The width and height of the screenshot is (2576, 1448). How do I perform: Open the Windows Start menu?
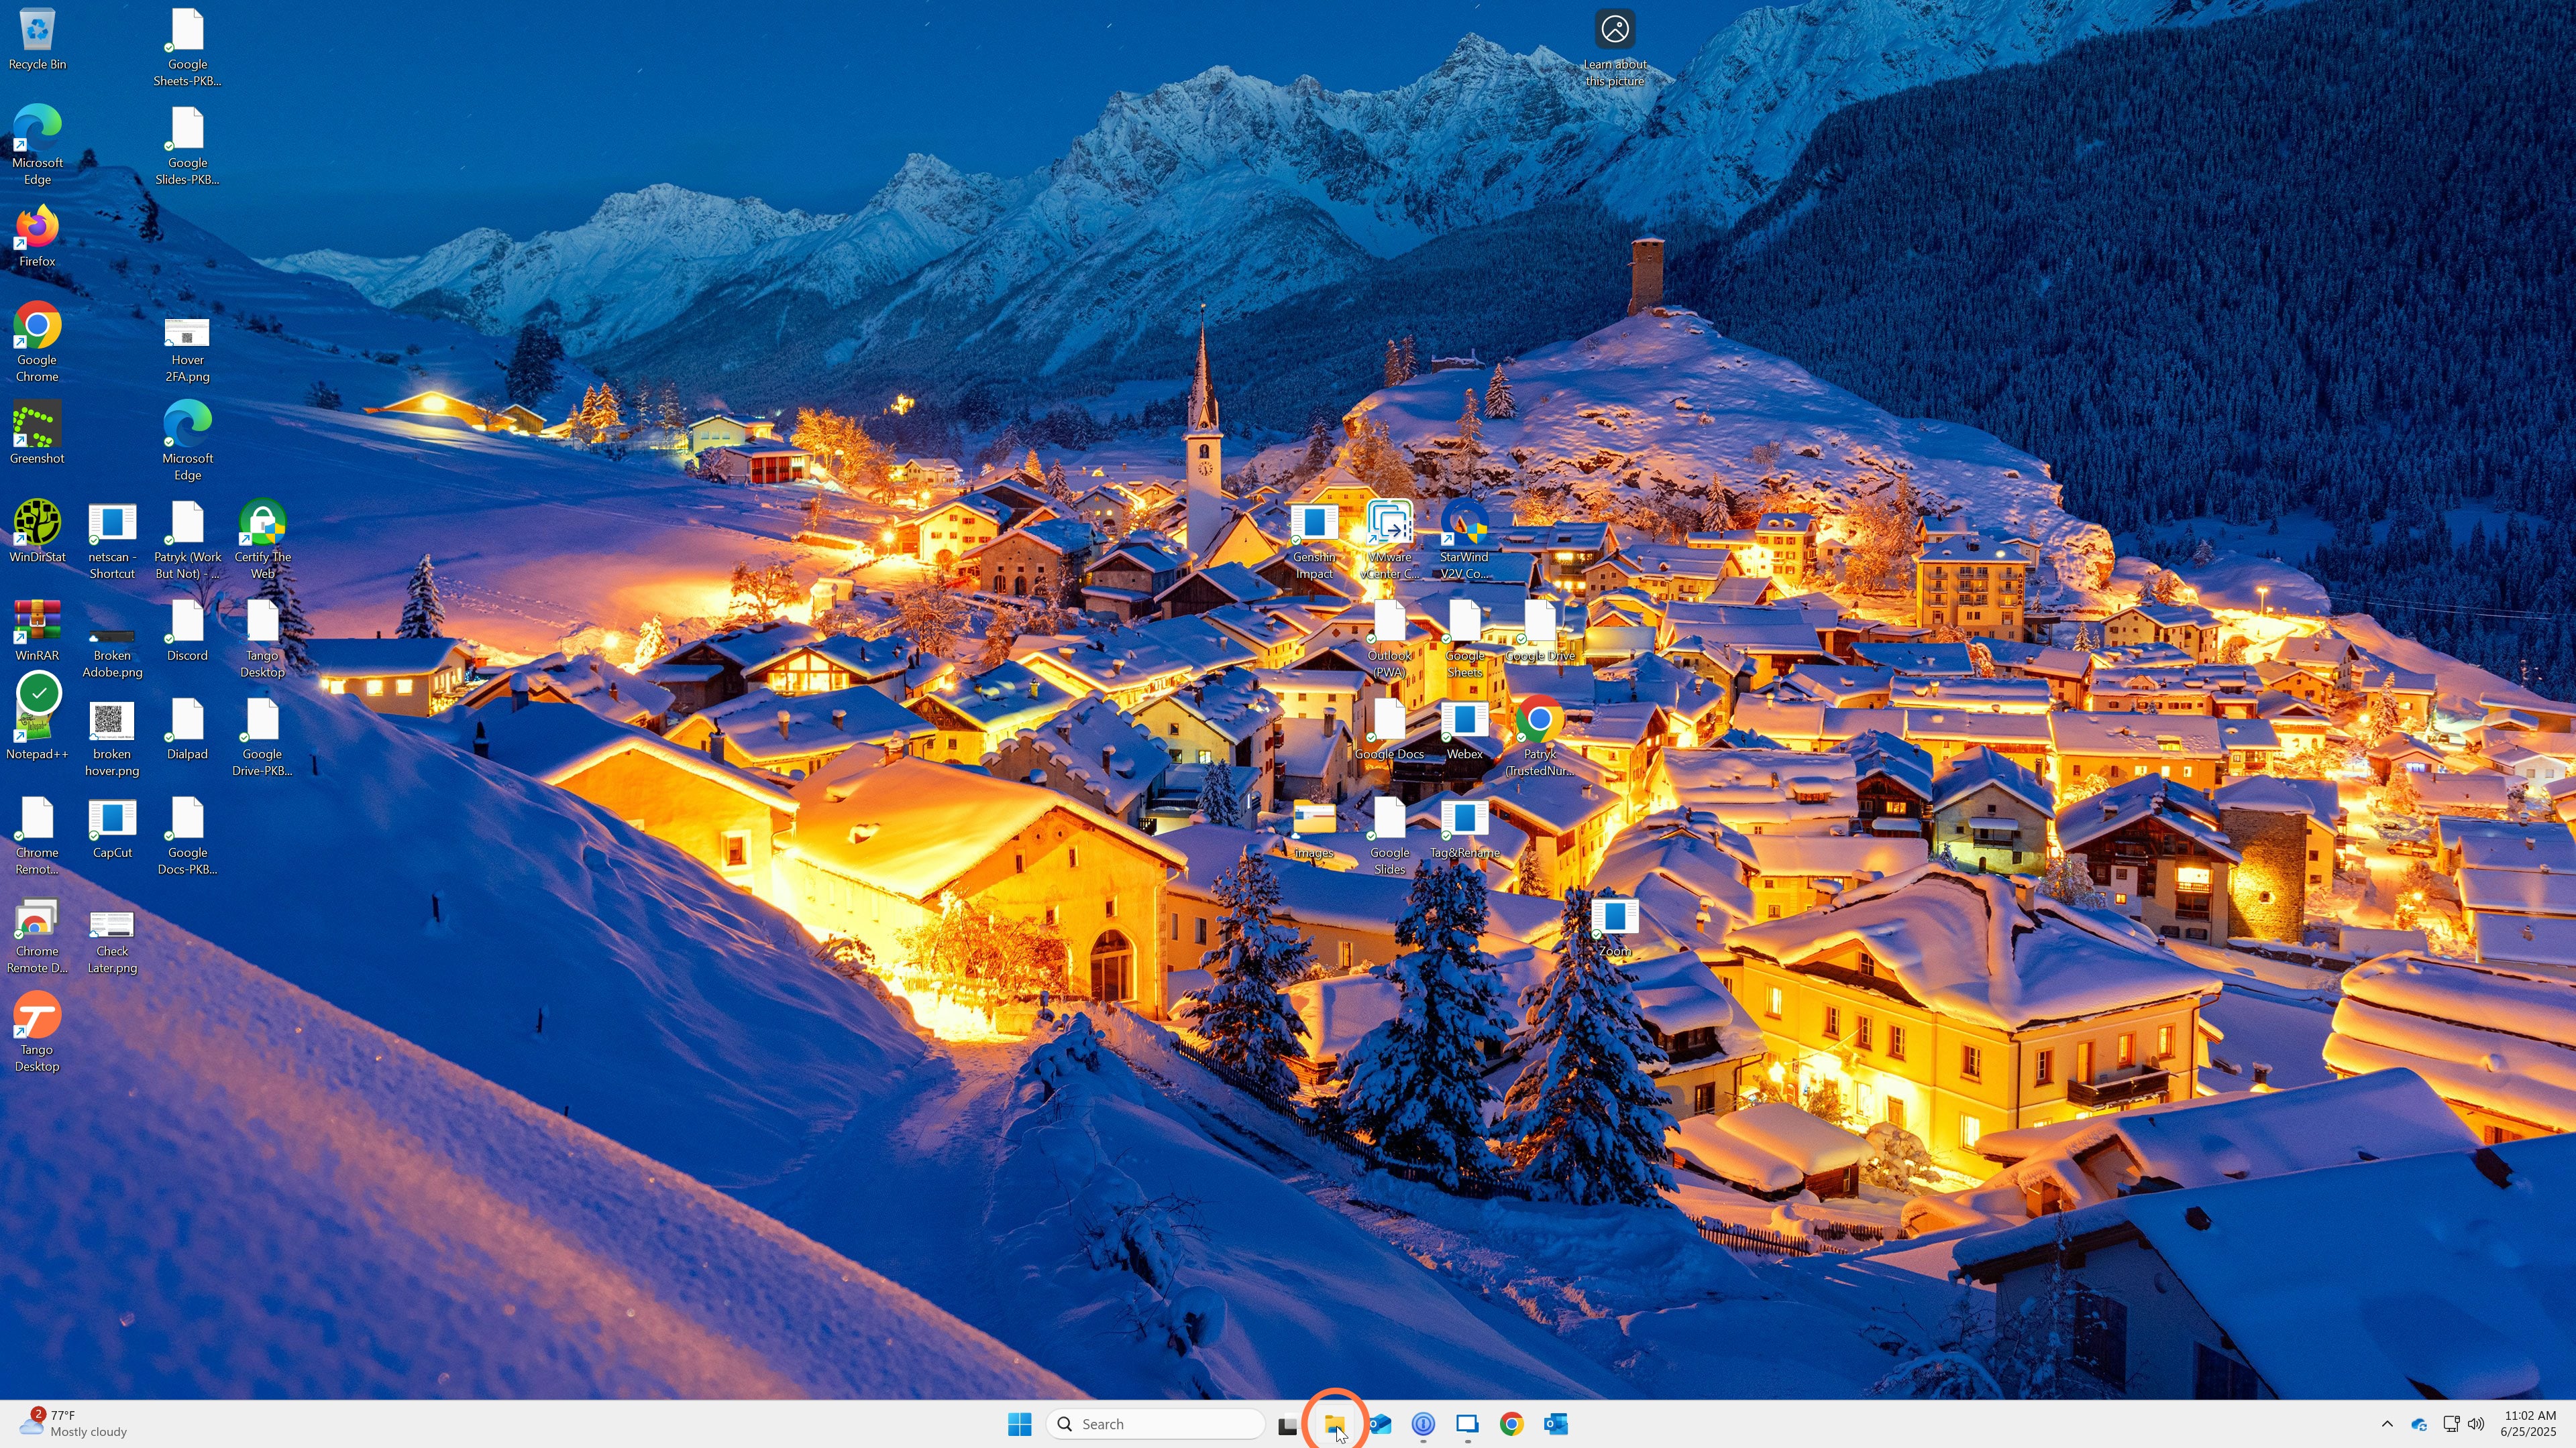pos(1019,1424)
